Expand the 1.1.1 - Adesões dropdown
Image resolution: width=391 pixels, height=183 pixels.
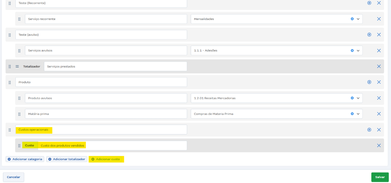pyautogui.click(x=358, y=51)
